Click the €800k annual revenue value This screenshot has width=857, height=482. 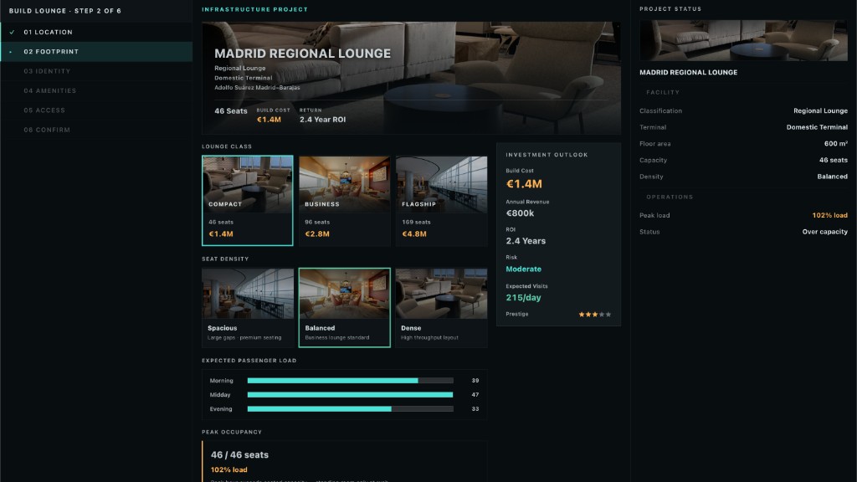point(520,213)
